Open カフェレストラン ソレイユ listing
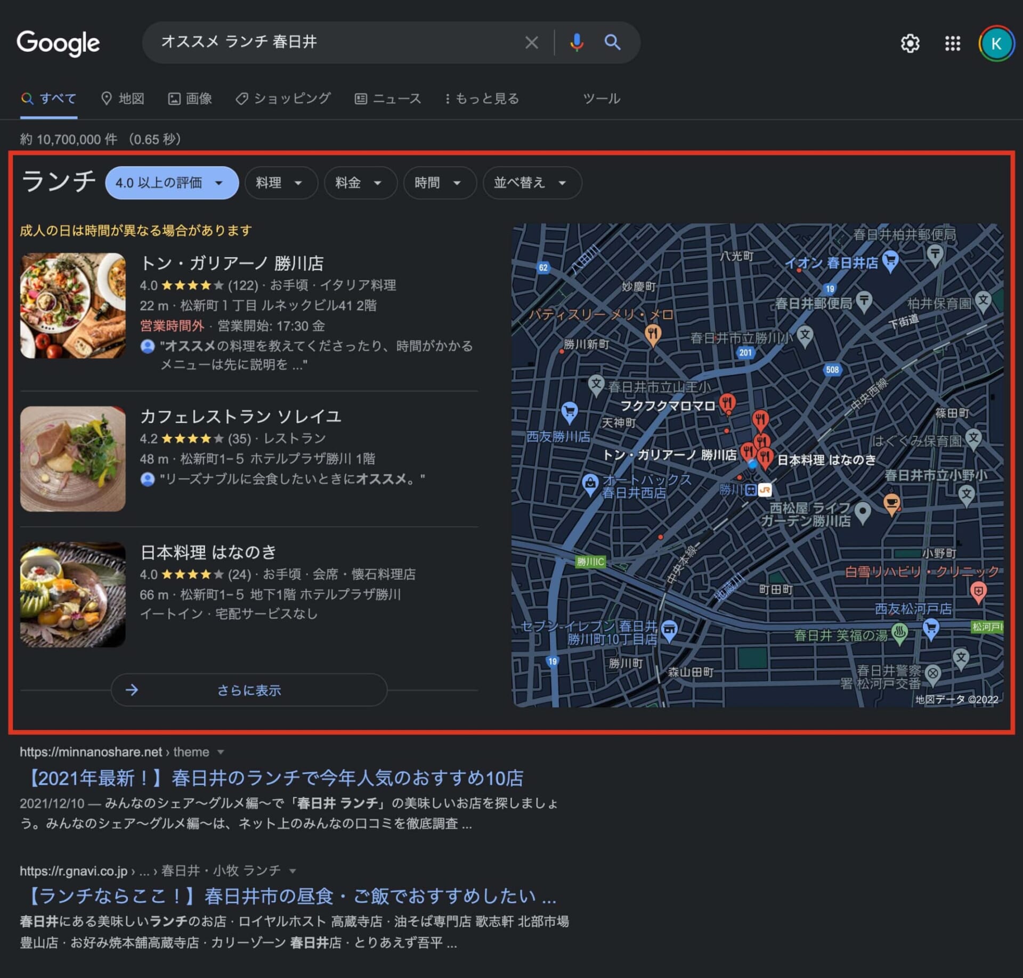The height and width of the screenshot is (978, 1023). pos(240,417)
